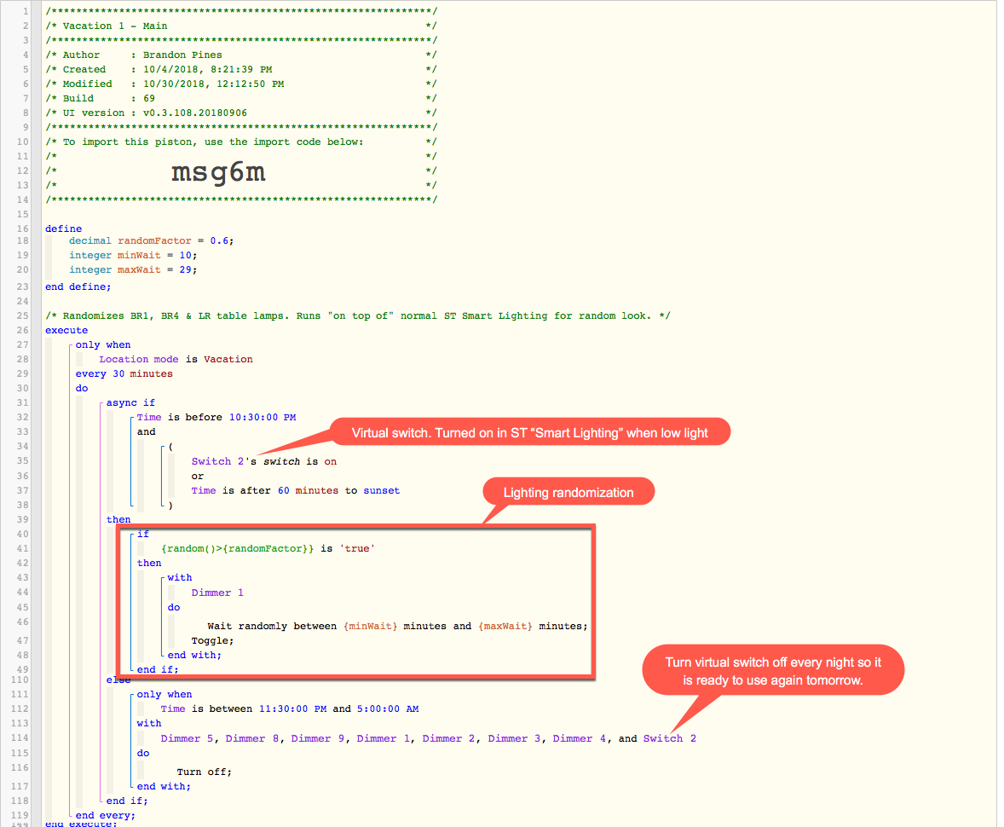Click the 'Vacation' mode value

point(228,360)
